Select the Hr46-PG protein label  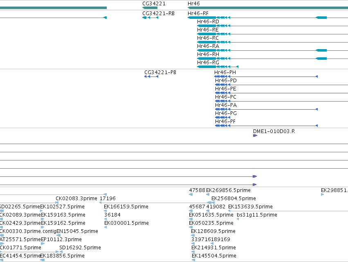click(x=226, y=113)
